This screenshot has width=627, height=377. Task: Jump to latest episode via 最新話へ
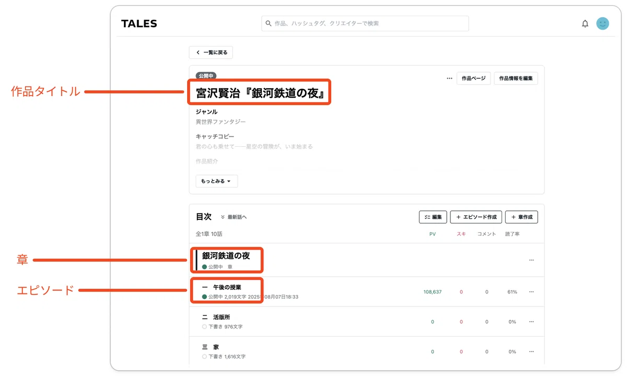click(234, 217)
